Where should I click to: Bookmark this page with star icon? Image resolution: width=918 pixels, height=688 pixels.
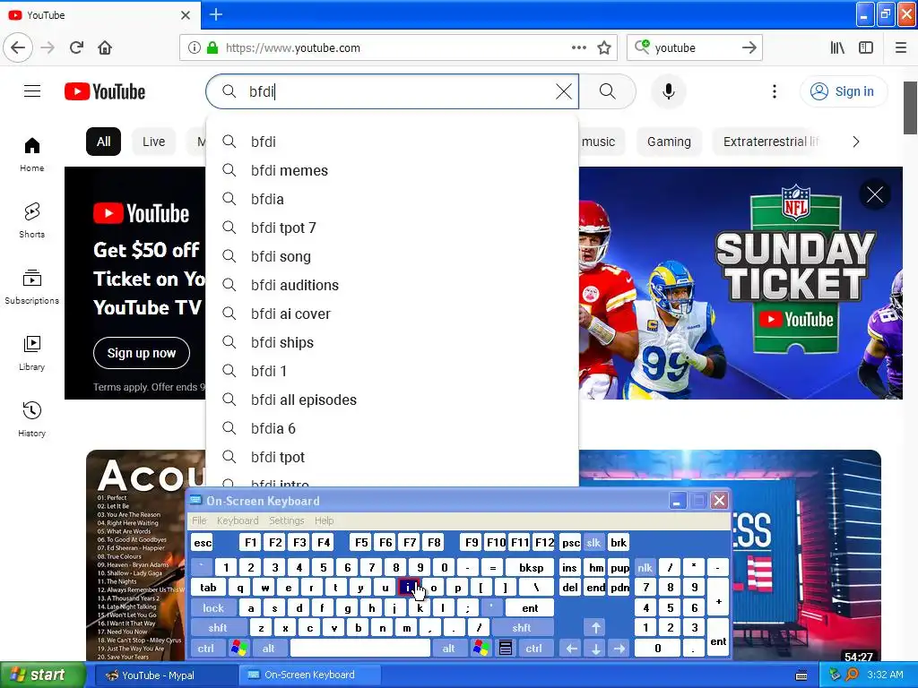[x=604, y=47]
